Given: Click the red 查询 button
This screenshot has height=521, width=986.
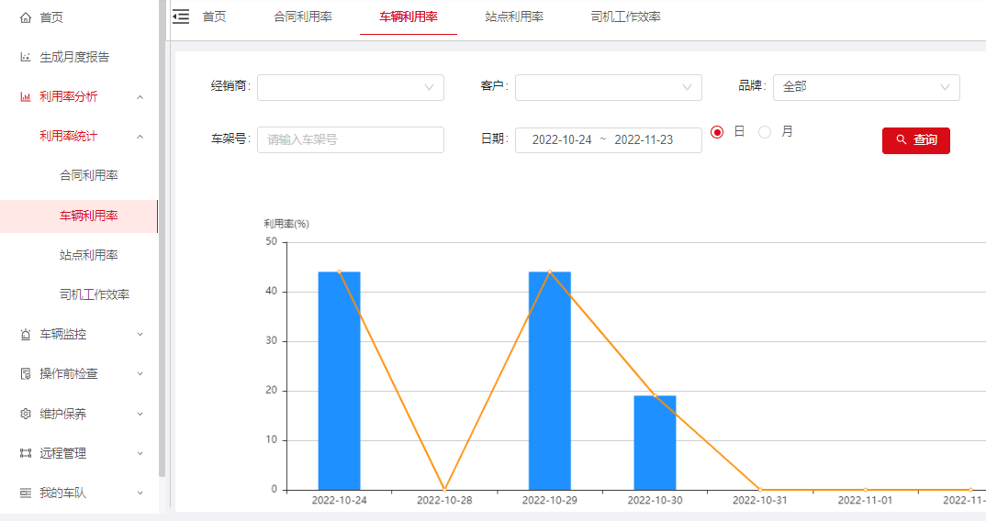Looking at the screenshot, I should click(x=915, y=140).
